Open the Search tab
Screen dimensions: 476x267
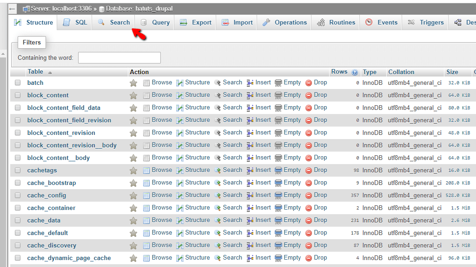pyautogui.click(x=114, y=22)
